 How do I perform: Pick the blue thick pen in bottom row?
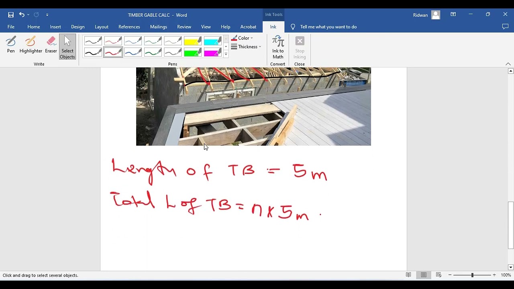point(133,52)
